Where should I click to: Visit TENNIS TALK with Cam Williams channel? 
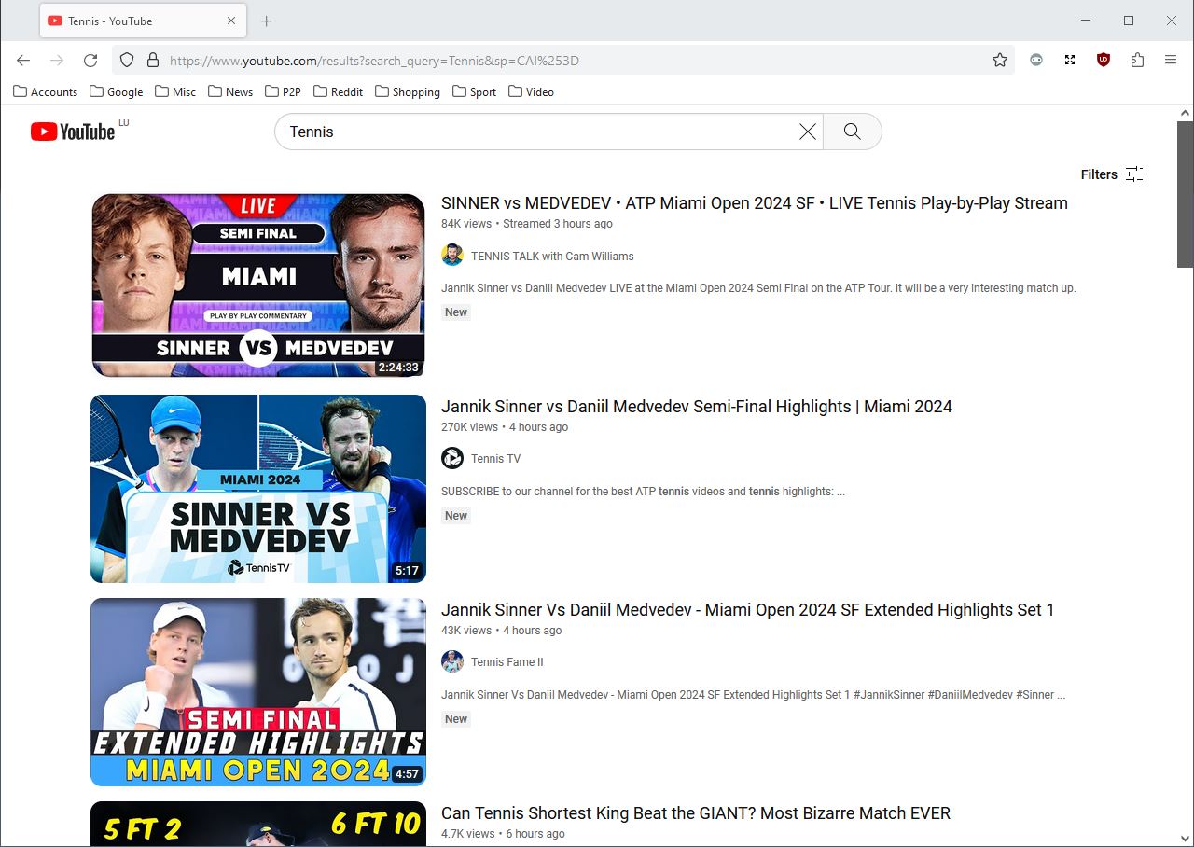[552, 256]
